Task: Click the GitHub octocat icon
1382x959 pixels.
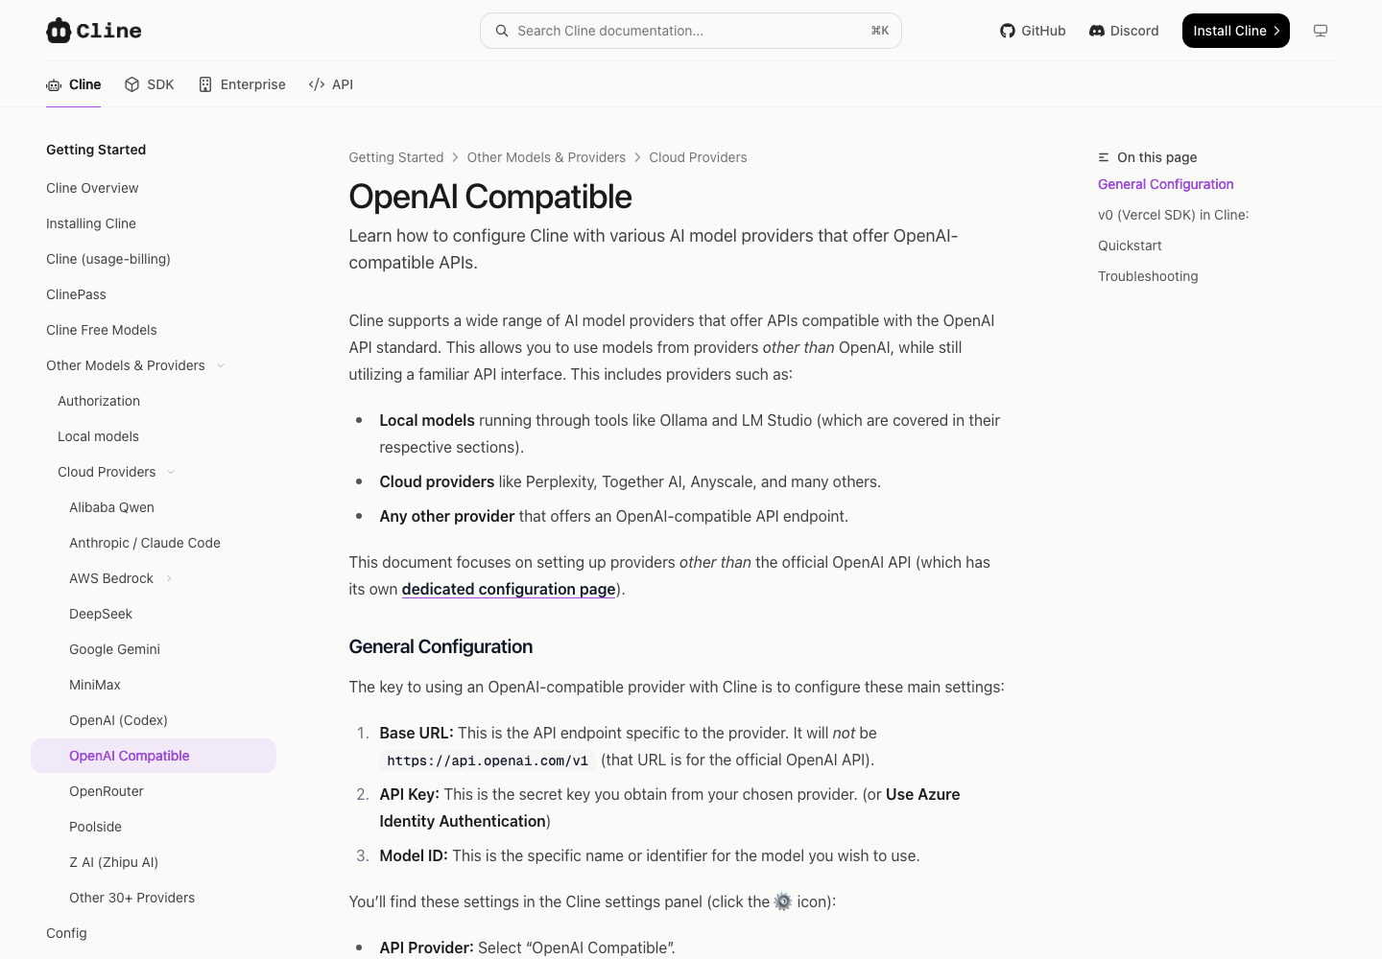Action: coord(1008,31)
